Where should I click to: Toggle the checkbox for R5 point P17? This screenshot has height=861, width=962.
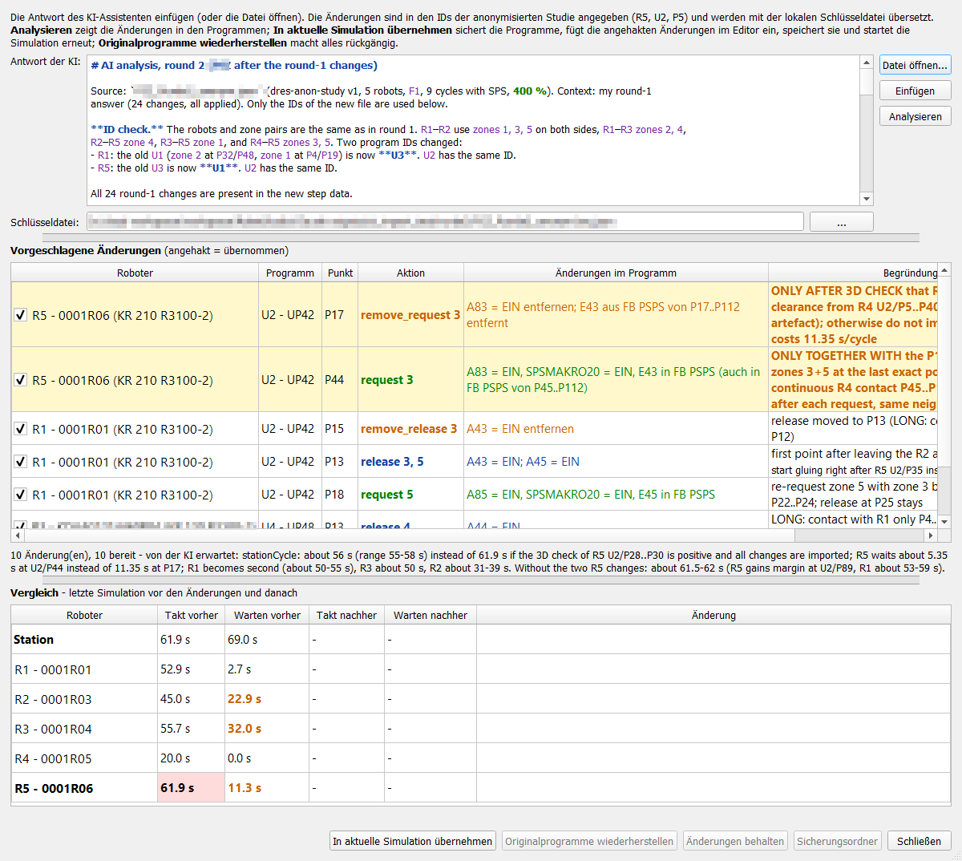[x=21, y=315]
